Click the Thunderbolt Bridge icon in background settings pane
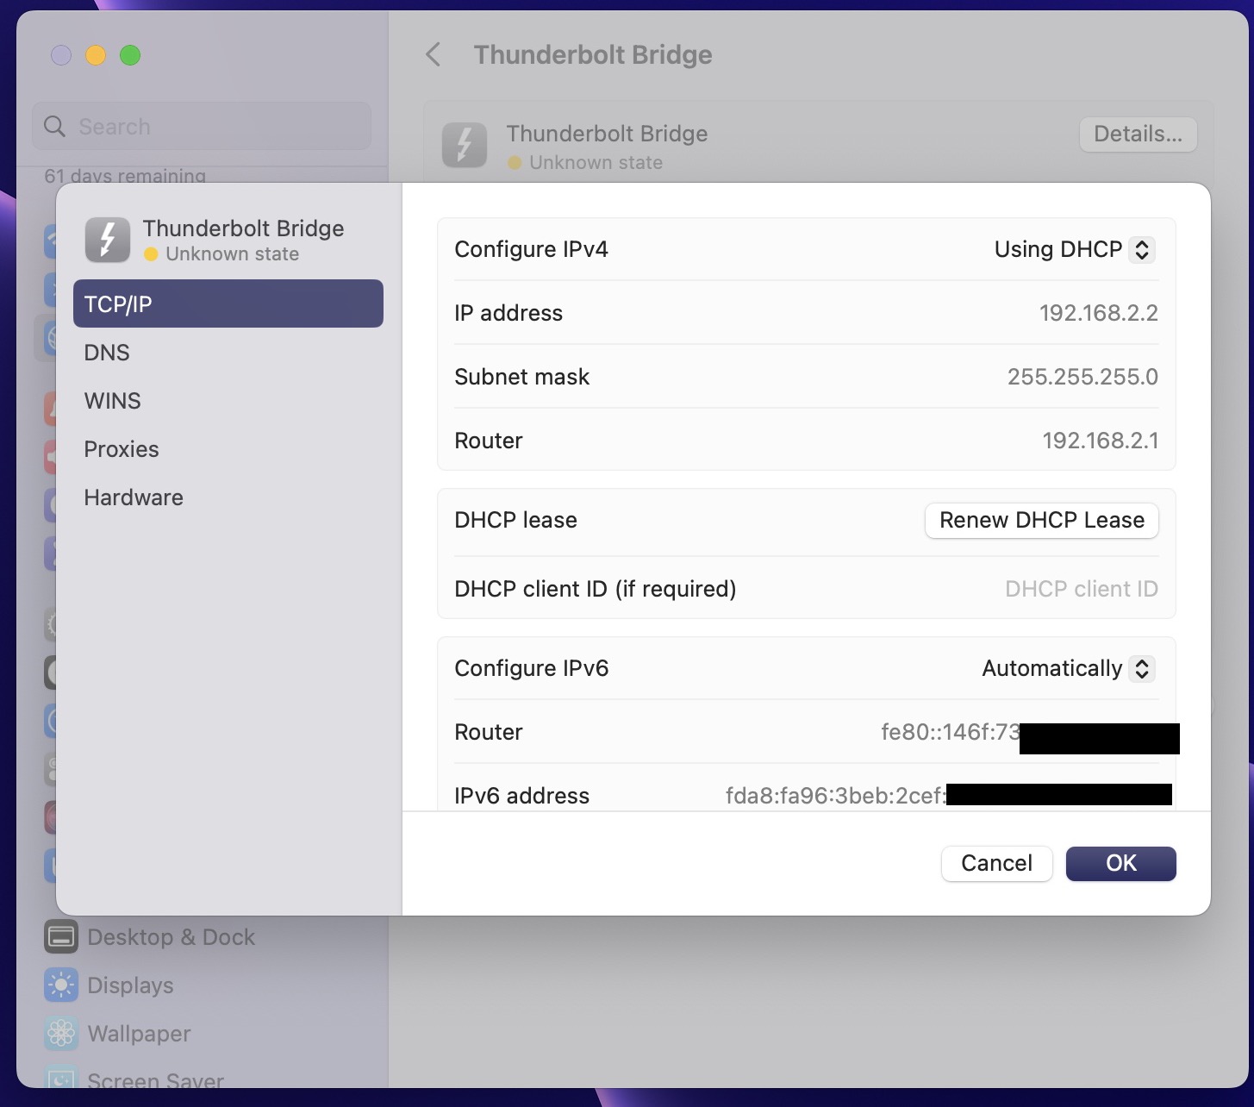The image size is (1254, 1107). (465, 145)
